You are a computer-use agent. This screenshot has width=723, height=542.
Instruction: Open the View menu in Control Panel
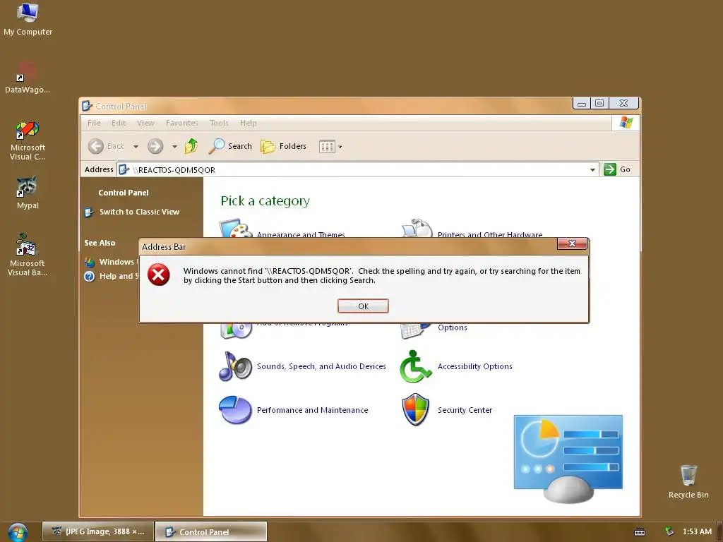145,123
